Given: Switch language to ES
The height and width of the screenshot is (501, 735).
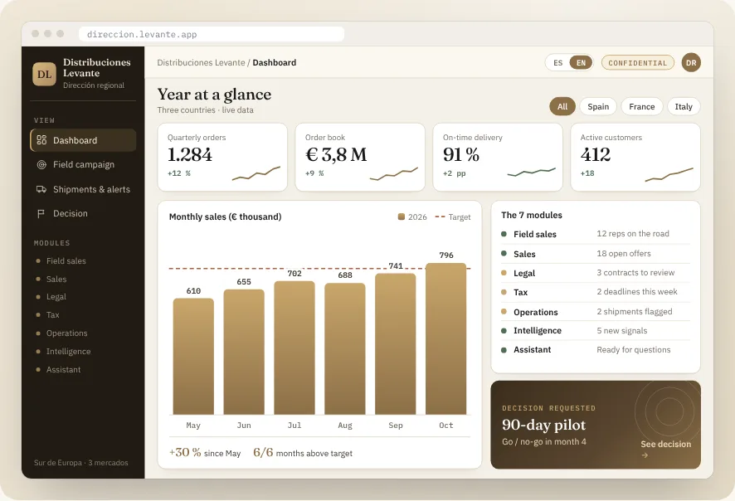Looking at the screenshot, I should click(x=557, y=63).
